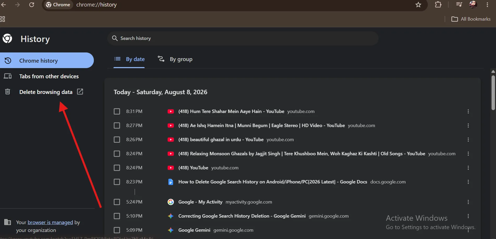Click YouTube favicon for the (418) YouTube entry
The width and height of the screenshot is (496, 239).
coord(171,168)
